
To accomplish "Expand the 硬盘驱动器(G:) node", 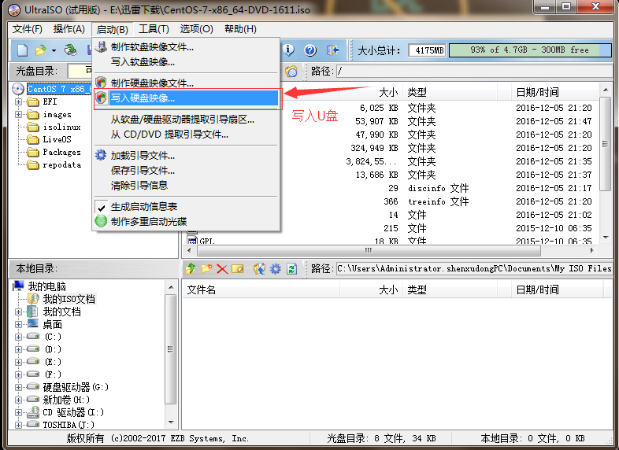I will 19,387.
